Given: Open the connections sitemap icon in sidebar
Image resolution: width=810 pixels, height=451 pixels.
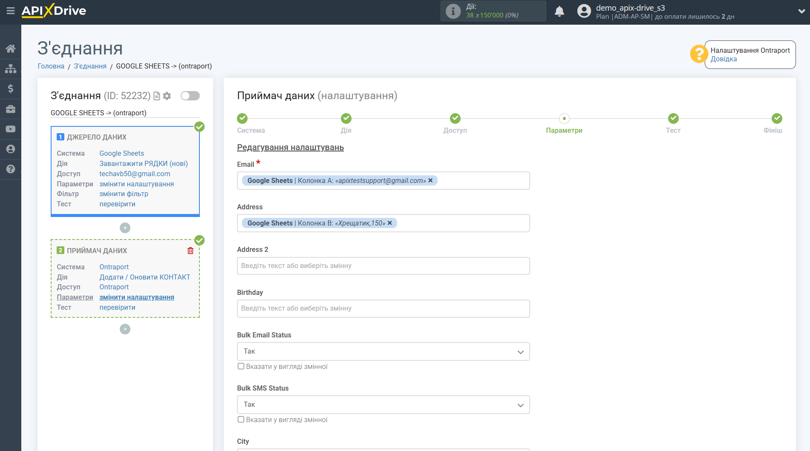Looking at the screenshot, I should [10, 69].
